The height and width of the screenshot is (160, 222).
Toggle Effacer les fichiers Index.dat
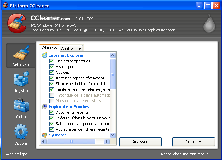coord(51,84)
